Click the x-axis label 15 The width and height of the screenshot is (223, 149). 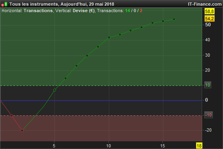click(x=162, y=146)
